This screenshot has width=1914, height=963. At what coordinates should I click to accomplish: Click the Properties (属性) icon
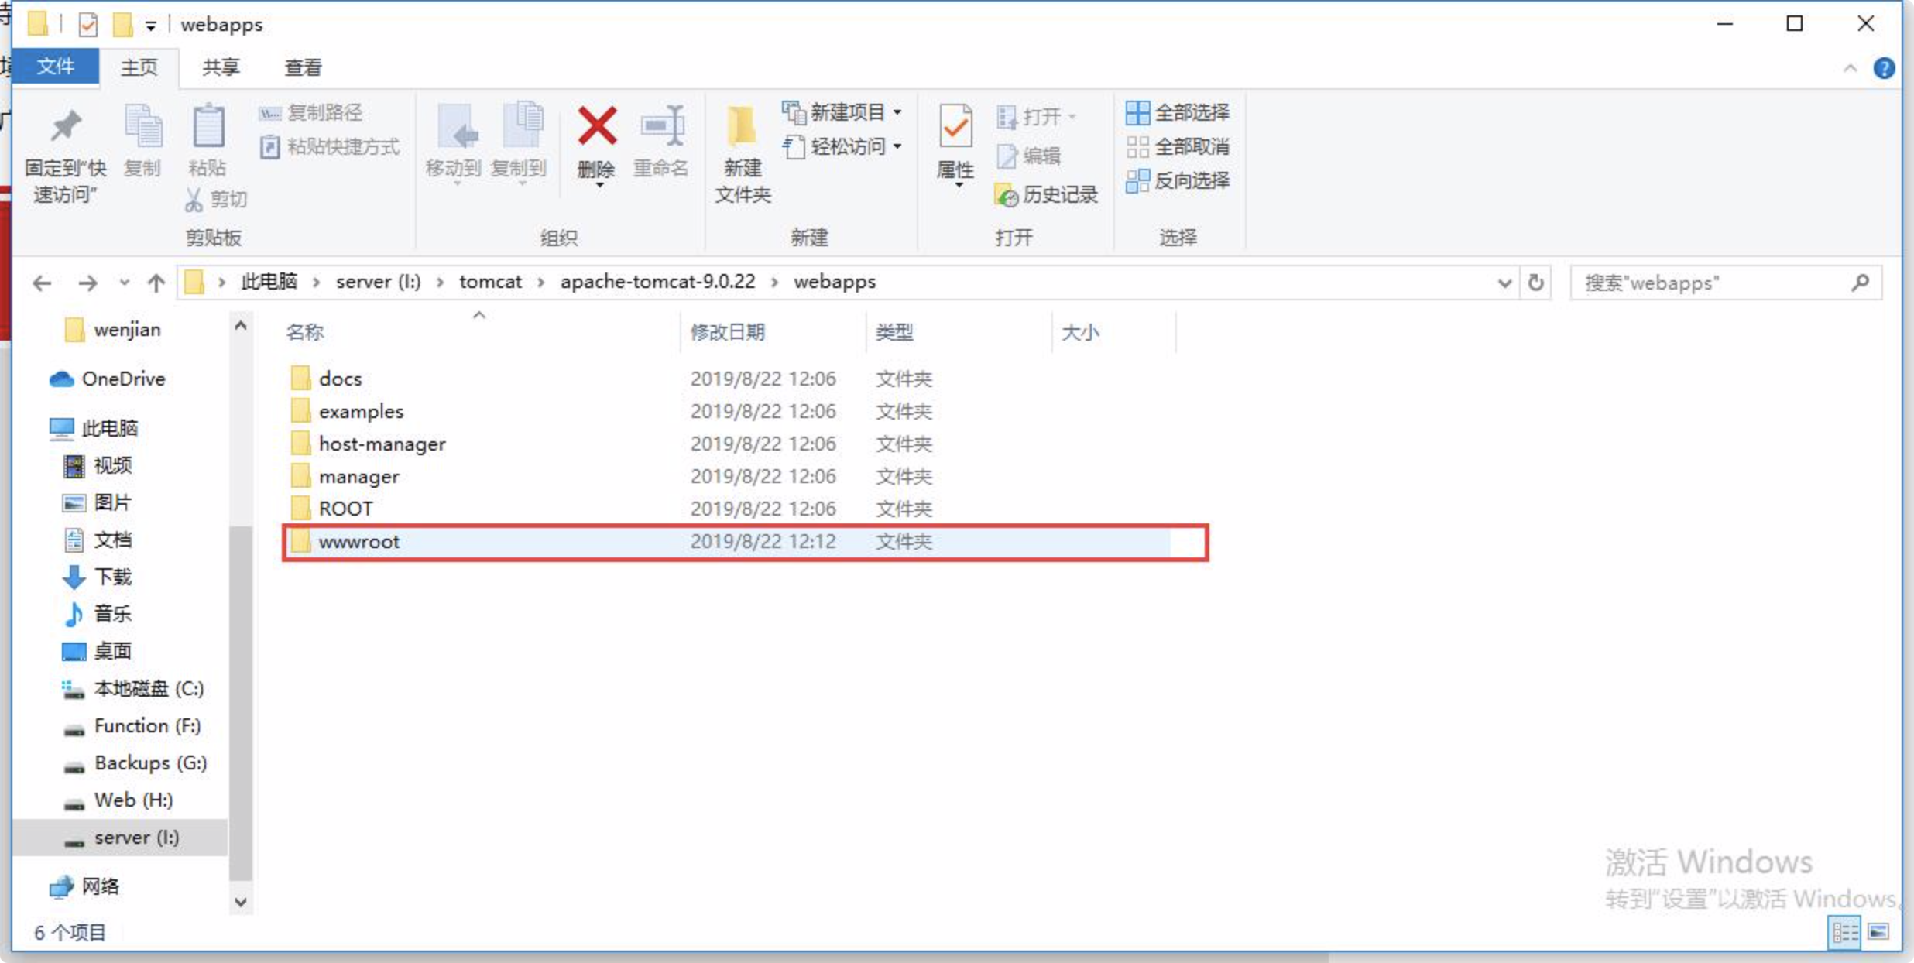(955, 126)
